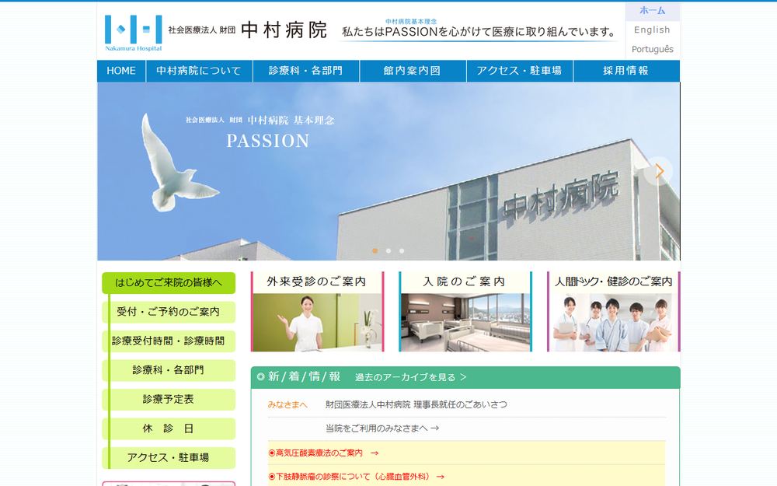Open 下肢静脈瘤の診察について link

point(357,477)
